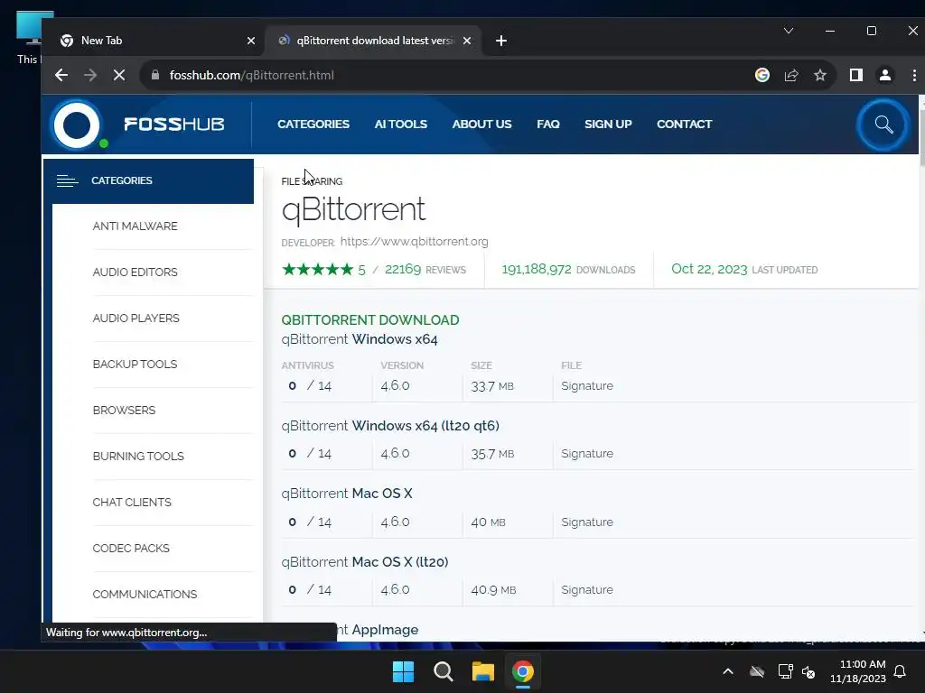This screenshot has width=925, height=693.
Task: Click the browser forward arrow
Action: pyautogui.click(x=90, y=75)
